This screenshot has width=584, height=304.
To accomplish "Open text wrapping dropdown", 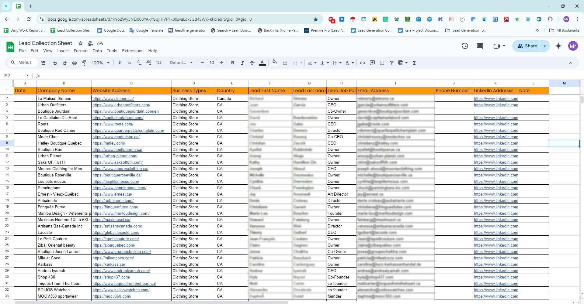I will point(337,63).
